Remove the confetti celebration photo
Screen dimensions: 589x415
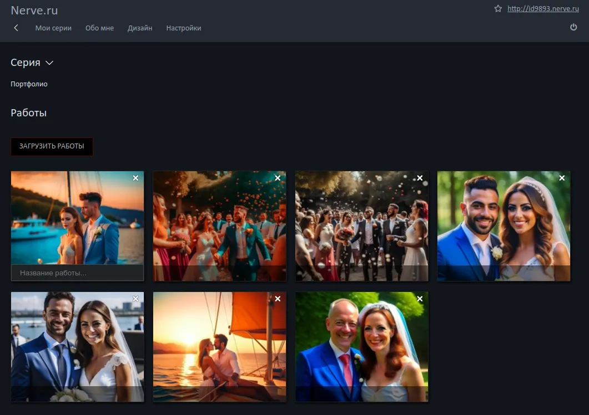tap(278, 178)
